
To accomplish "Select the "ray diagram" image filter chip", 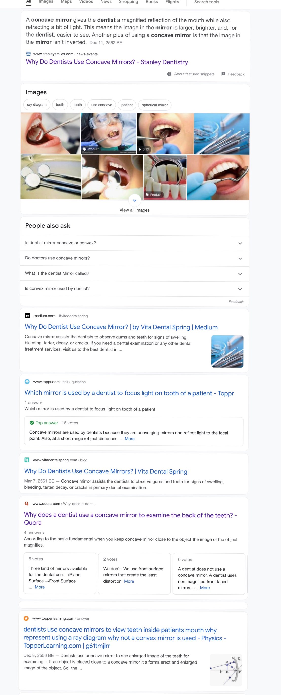I will tap(37, 105).
